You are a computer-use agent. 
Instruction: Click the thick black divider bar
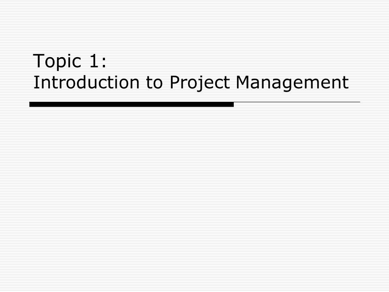click(x=131, y=104)
